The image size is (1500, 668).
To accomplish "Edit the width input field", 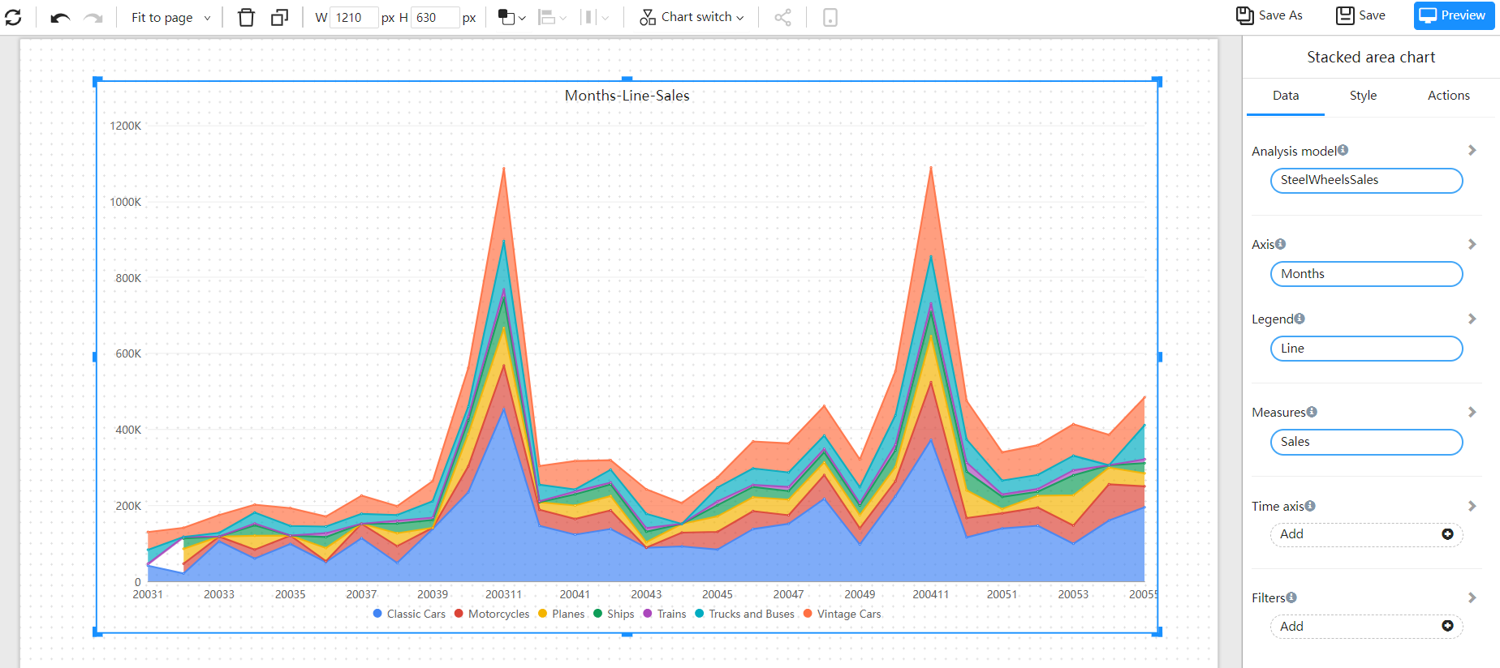I will 354,17.
